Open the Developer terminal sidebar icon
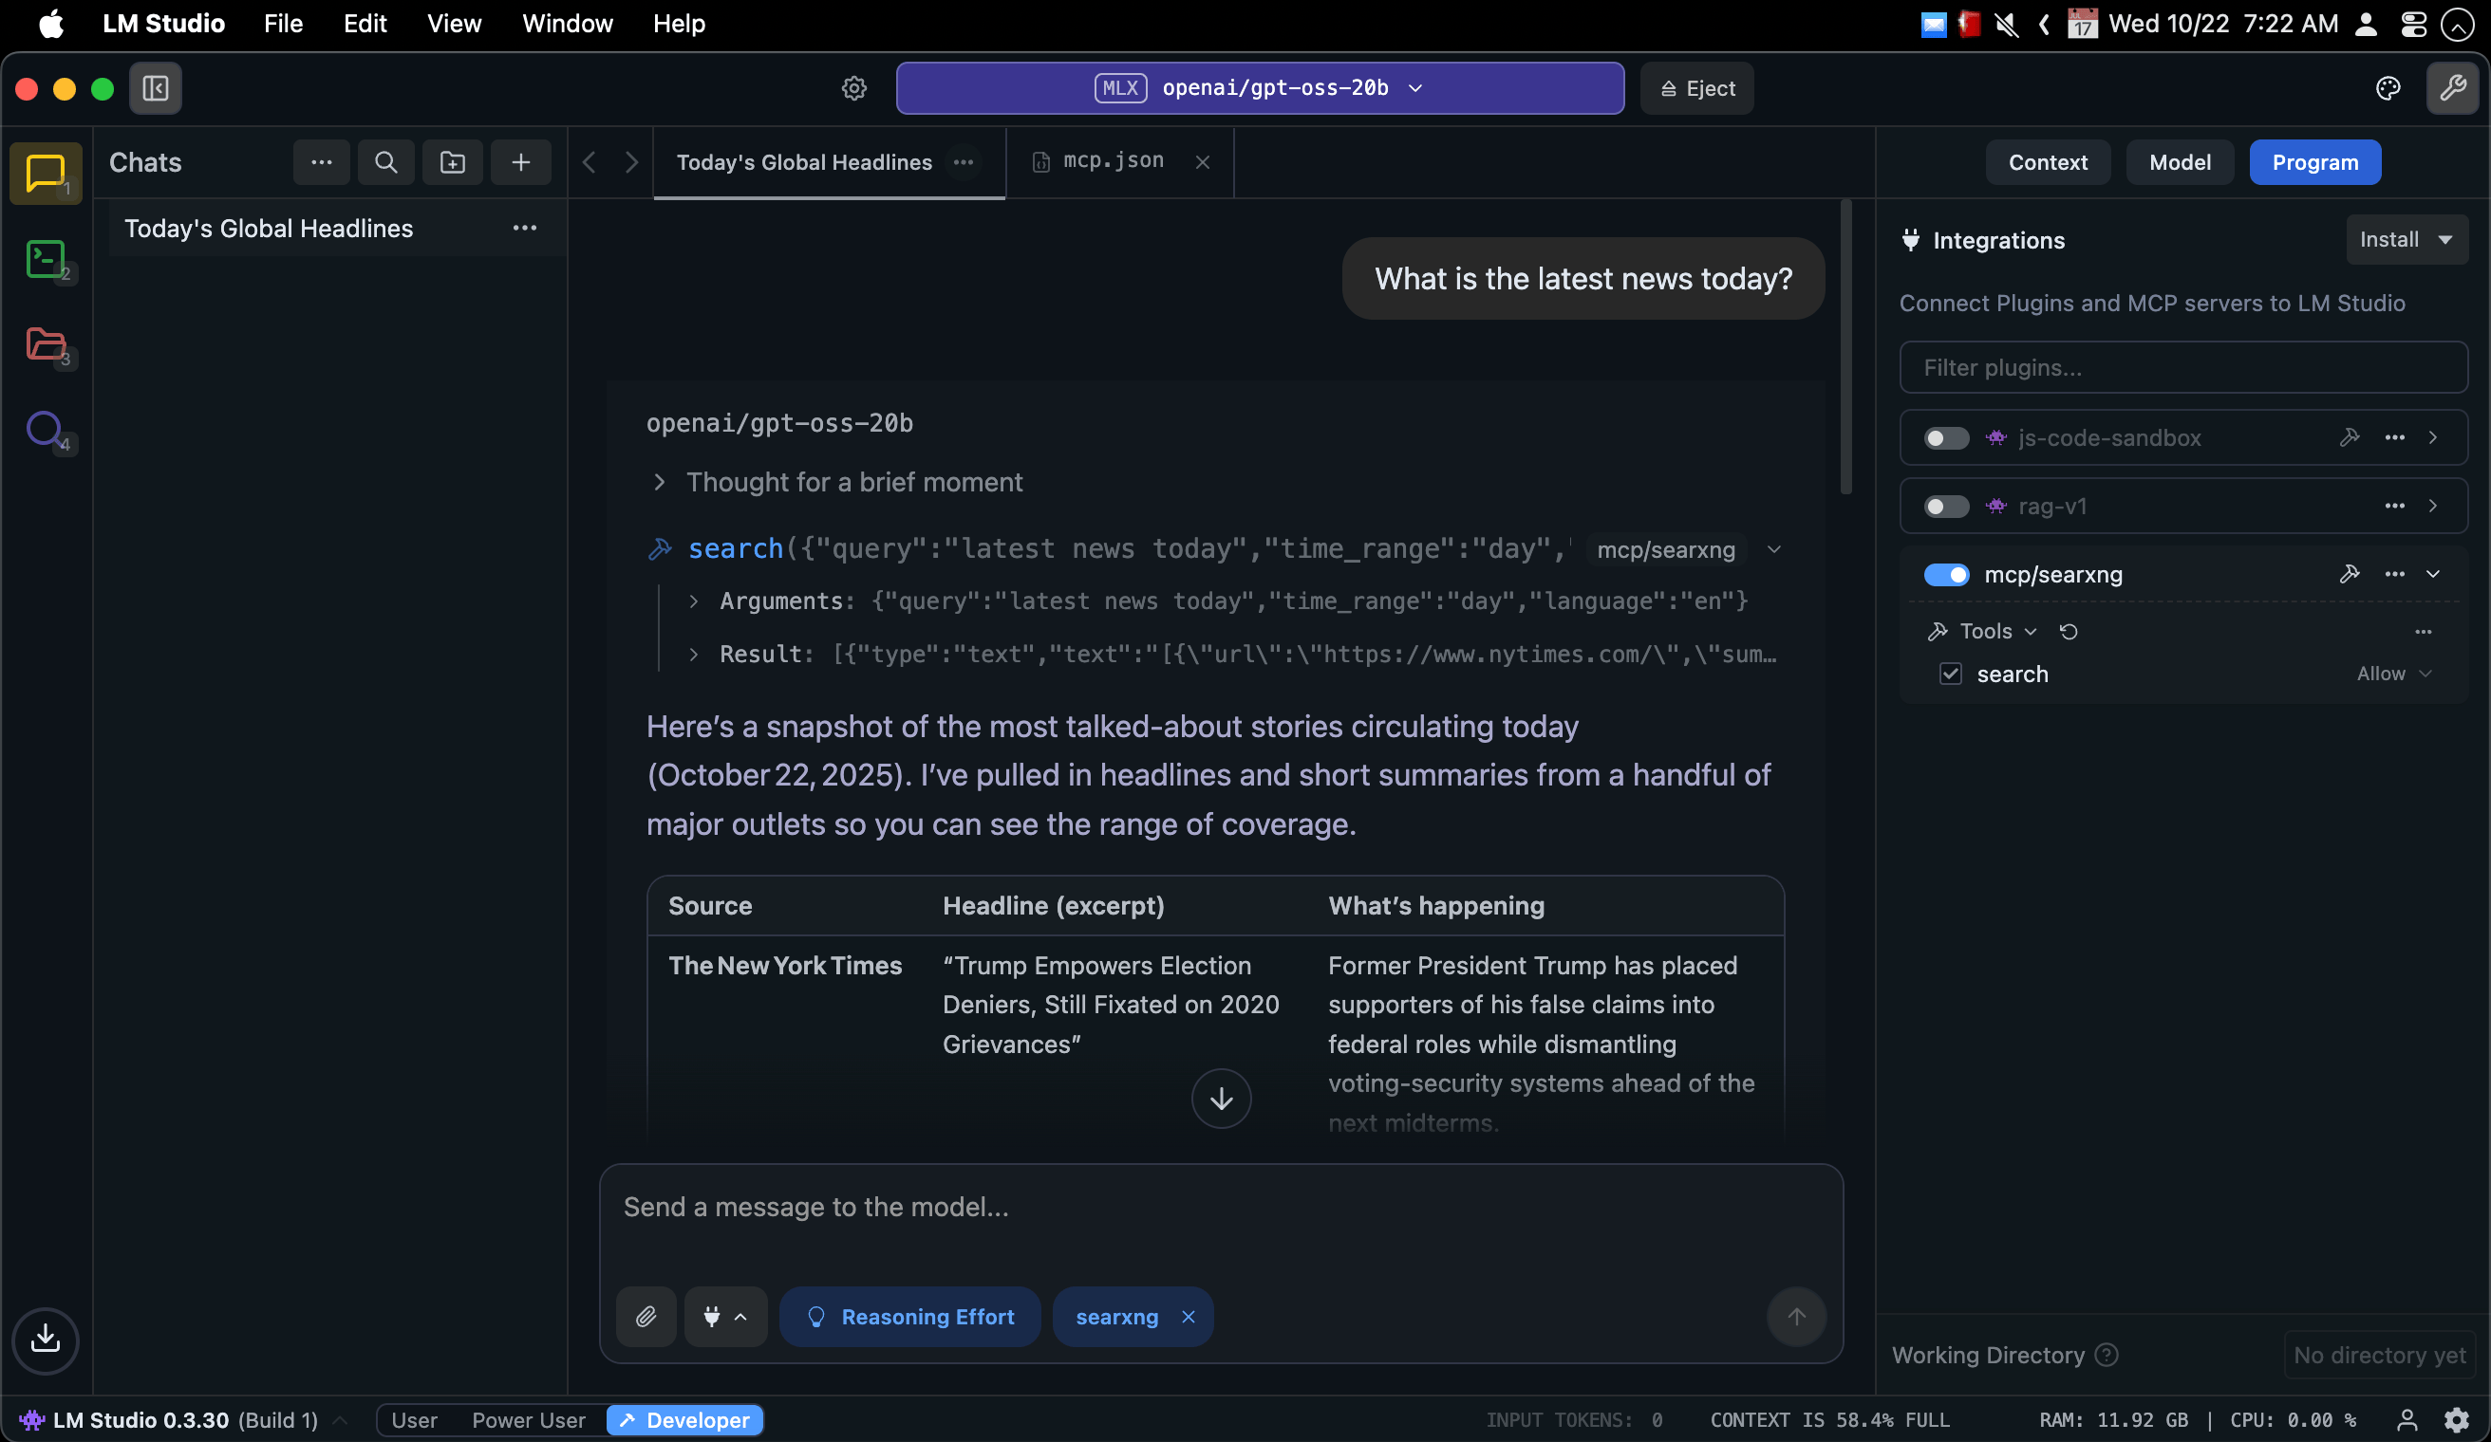Viewport: 2491px width, 1442px height. [x=46, y=260]
